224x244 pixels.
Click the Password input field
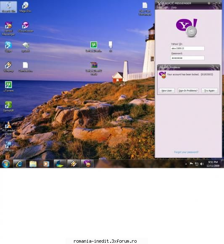point(187,58)
